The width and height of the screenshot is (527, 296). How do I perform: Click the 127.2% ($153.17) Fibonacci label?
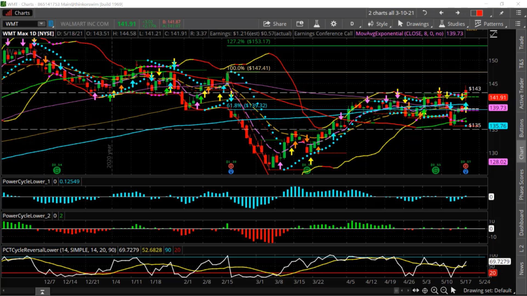[248, 41]
